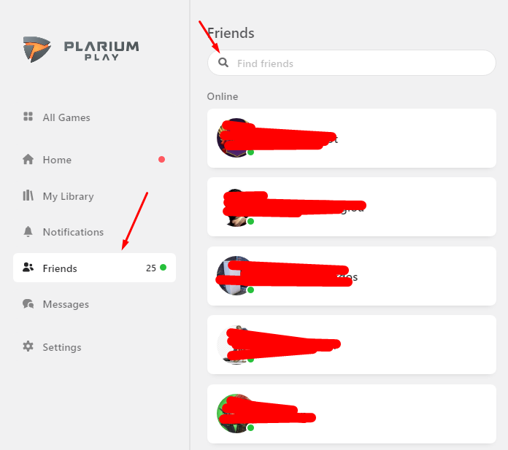Viewport: 508px width, 450px height.
Task: Click the All Games grid icon
Action: pyautogui.click(x=28, y=117)
